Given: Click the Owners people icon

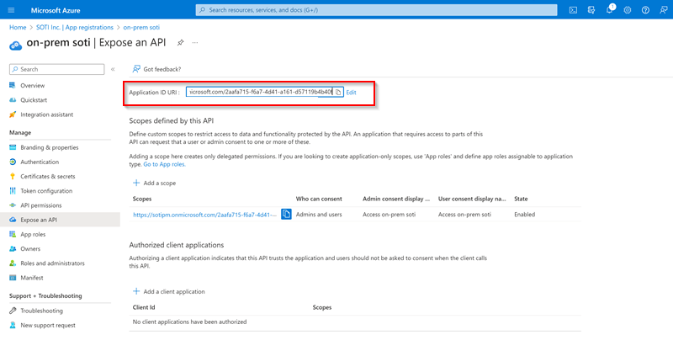Looking at the screenshot, I should 13,249.
